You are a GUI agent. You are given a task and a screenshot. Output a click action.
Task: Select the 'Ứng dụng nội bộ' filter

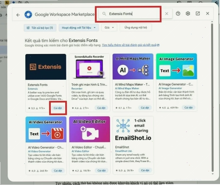coord(136,27)
